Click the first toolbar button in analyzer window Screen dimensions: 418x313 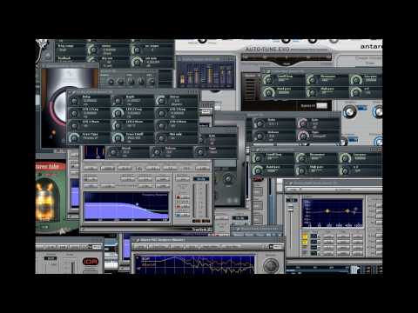(x=140, y=246)
